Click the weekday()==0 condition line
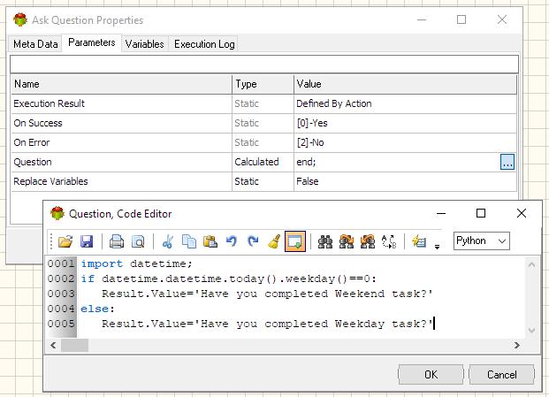Viewport: 549px width, 397px height. (x=228, y=279)
